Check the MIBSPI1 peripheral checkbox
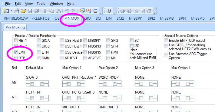 coord(85,41)
